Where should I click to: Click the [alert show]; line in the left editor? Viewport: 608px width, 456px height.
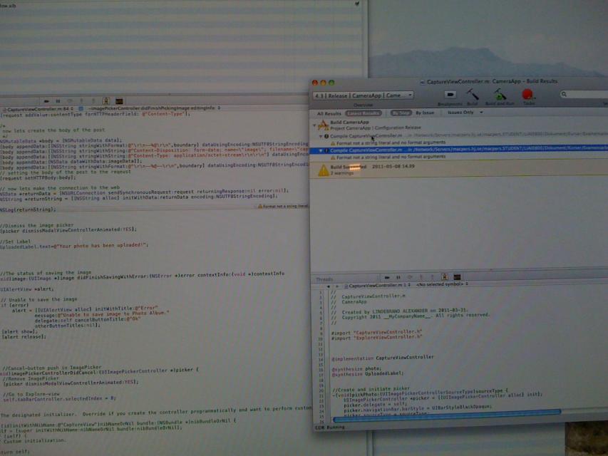[x=20, y=331]
